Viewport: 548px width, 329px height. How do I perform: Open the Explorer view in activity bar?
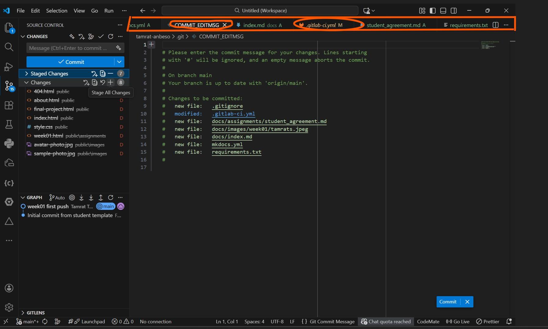9,28
